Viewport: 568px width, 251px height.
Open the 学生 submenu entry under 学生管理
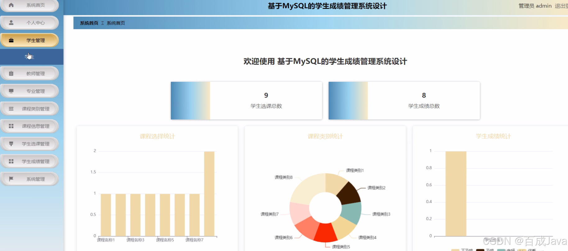tap(32, 57)
